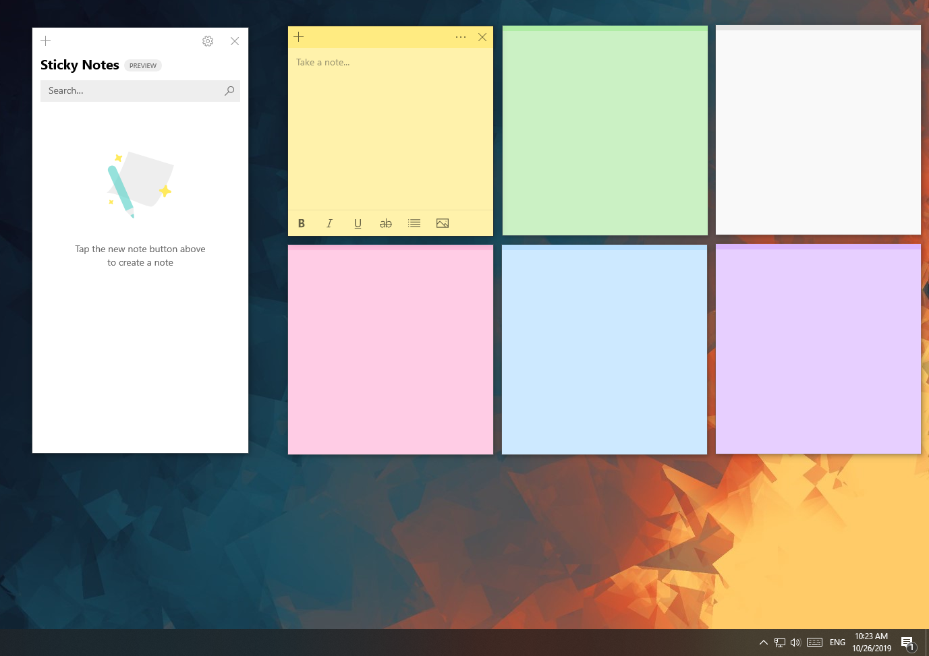
Task: Open the Action Center notifications
Action: (908, 643)
